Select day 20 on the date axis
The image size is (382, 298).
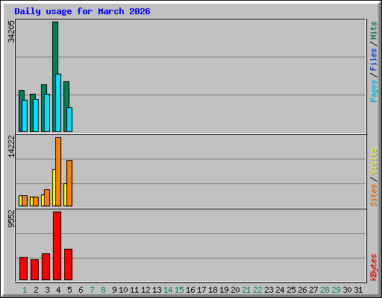235,290
